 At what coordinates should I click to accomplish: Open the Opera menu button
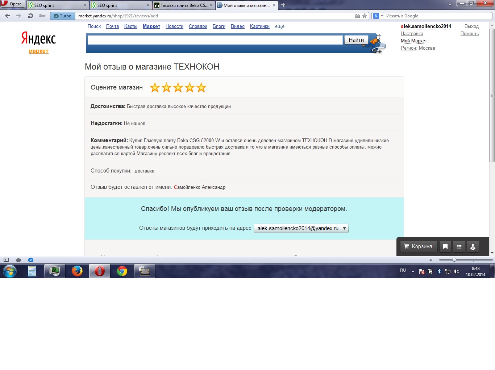pos(12,4)
